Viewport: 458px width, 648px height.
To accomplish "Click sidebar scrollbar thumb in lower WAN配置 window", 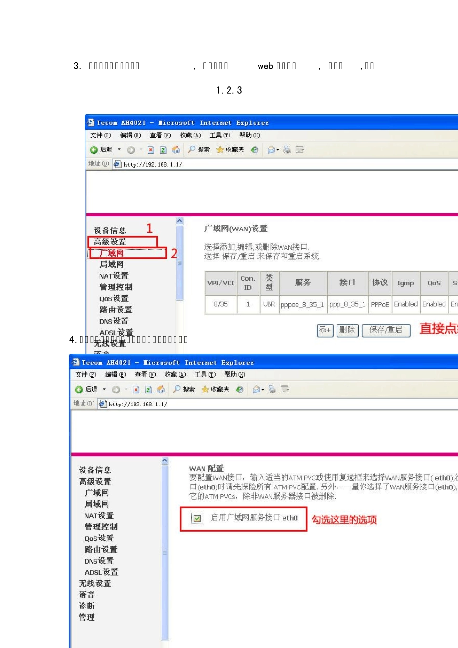I will point(165,553).
